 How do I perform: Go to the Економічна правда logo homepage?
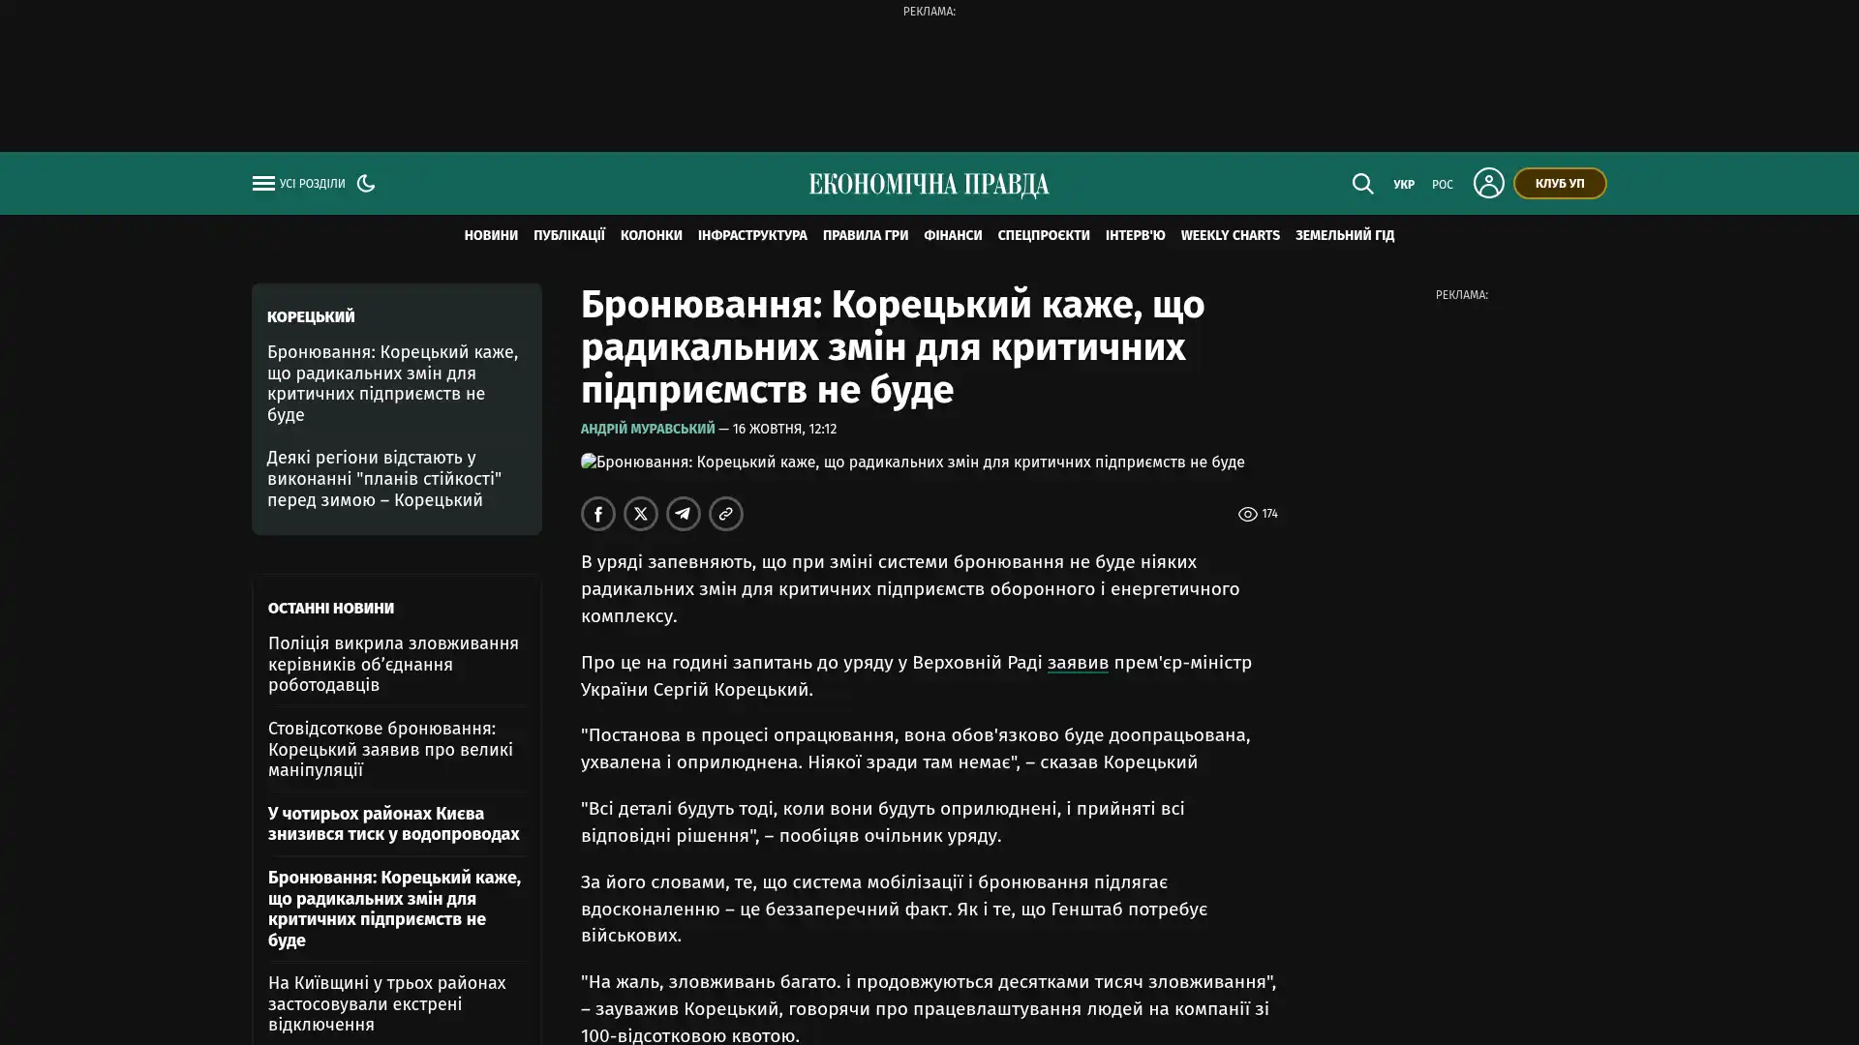(929, 184)
